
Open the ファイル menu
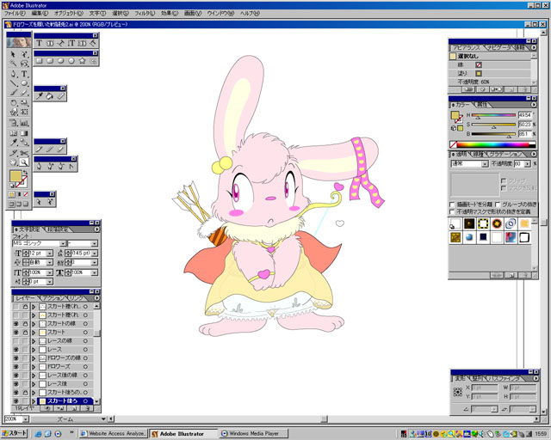coord(15,14)
